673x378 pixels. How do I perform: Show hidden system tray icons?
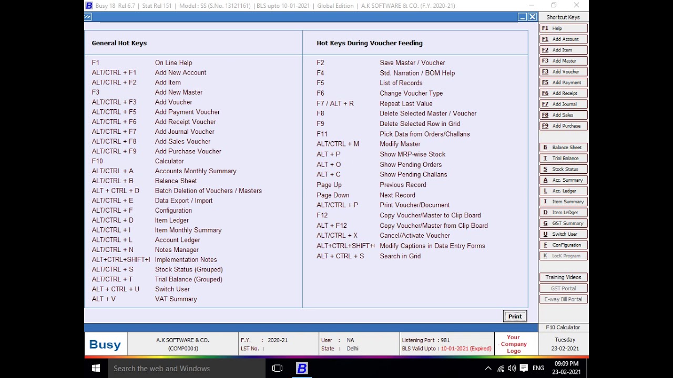click(488, 369)
